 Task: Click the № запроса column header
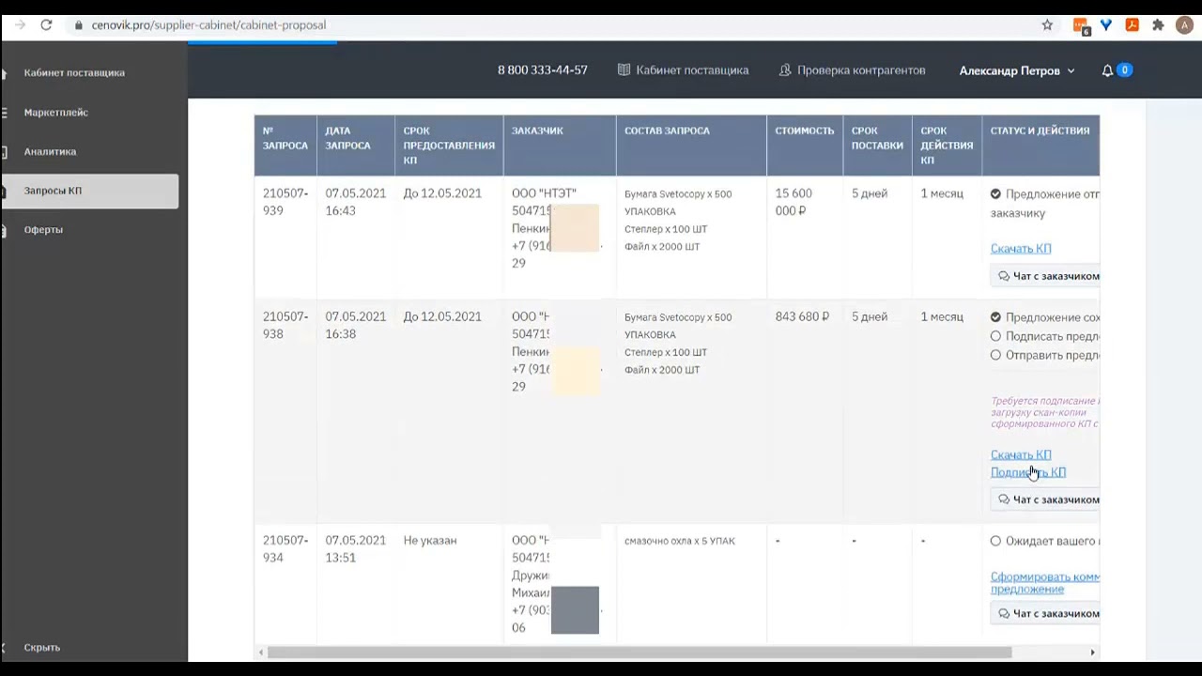coord(285,146)
